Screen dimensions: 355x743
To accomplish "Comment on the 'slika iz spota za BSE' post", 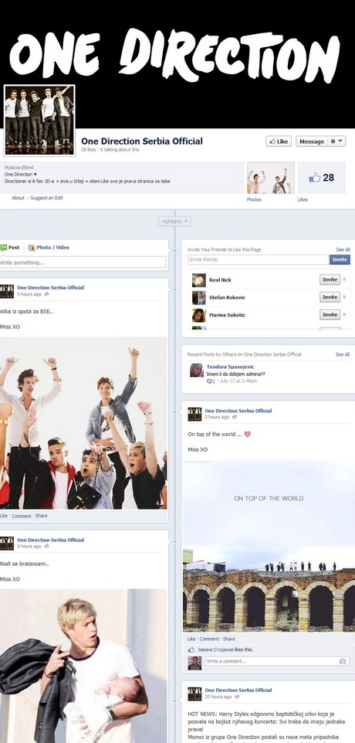I will coord(22,516).
